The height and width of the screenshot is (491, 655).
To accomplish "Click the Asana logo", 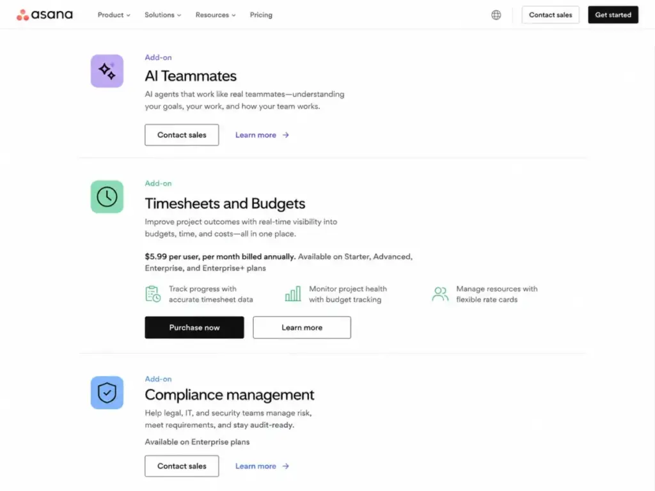I will click(x=44, y=15).
